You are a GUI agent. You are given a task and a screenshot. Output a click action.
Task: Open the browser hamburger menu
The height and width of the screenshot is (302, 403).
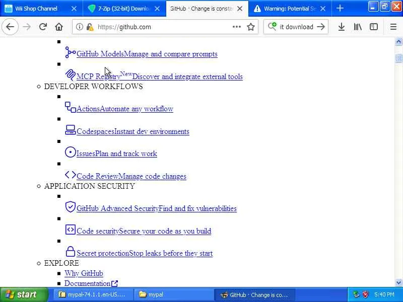click(x=393, y=27)
